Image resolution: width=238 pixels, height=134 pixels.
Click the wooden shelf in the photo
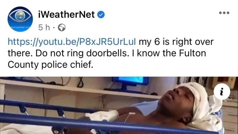pos(79,89)
